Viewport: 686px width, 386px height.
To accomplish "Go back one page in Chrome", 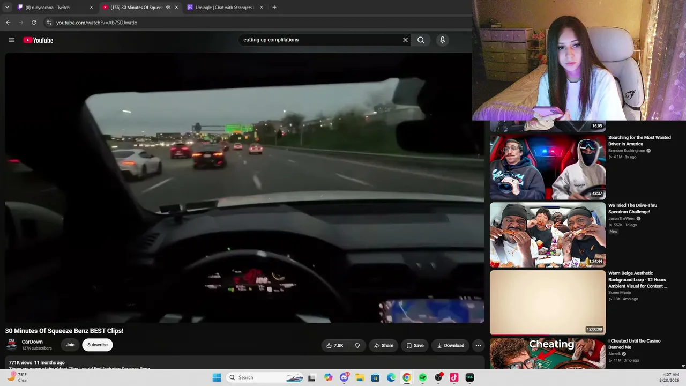I will click(8, 23).
